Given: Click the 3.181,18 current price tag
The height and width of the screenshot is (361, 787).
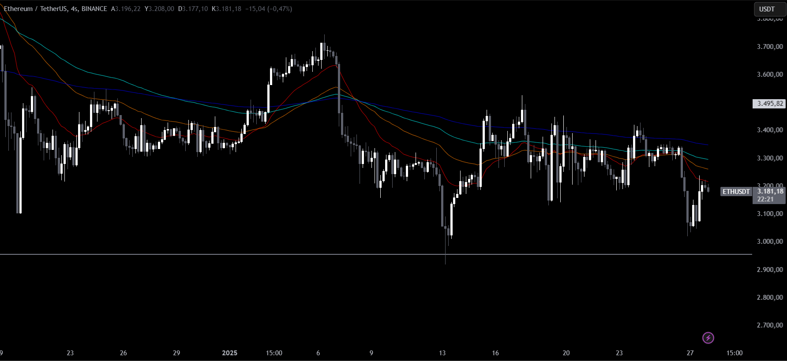Looking at the screenshot, I should tap(770, 191).
